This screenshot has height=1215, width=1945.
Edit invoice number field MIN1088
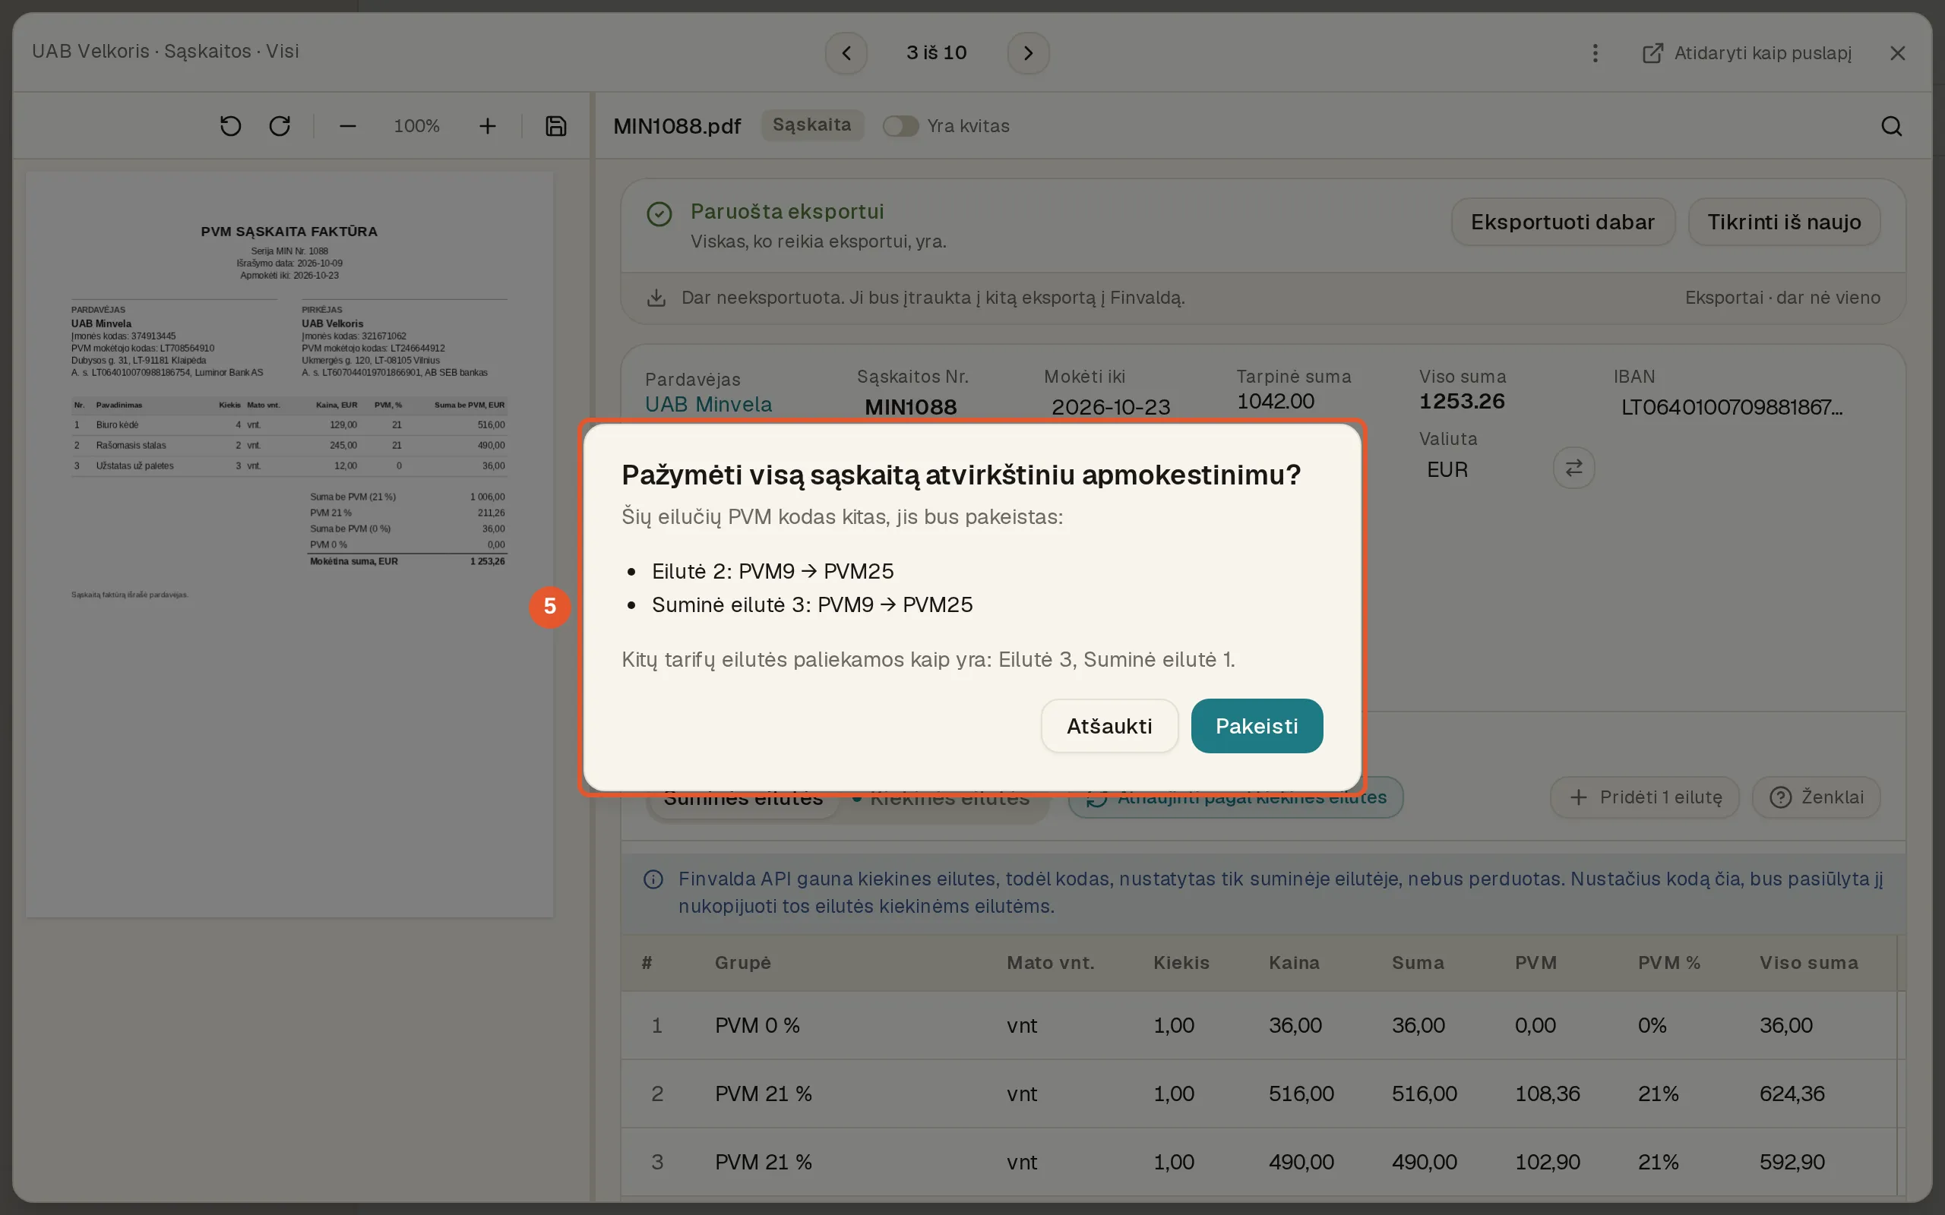[x=911, y=408]
